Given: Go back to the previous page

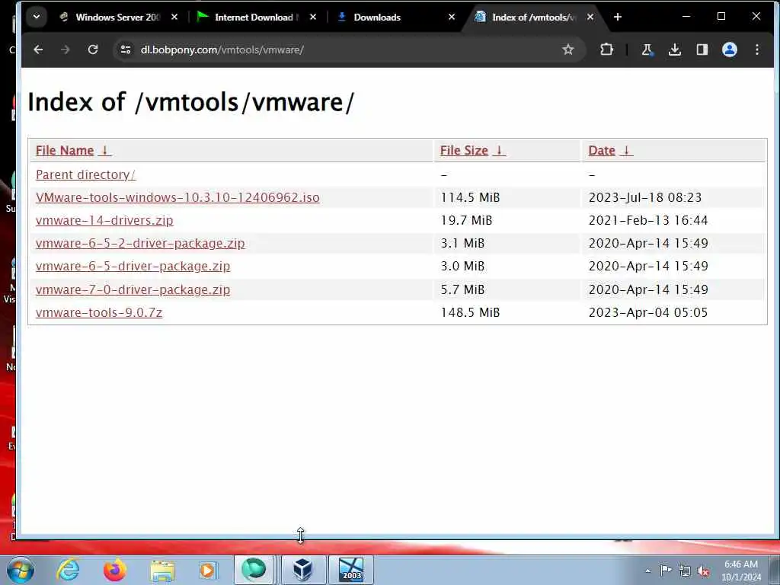Looking at the screenshot, I should pyautogui.click(x=38, y=50).
